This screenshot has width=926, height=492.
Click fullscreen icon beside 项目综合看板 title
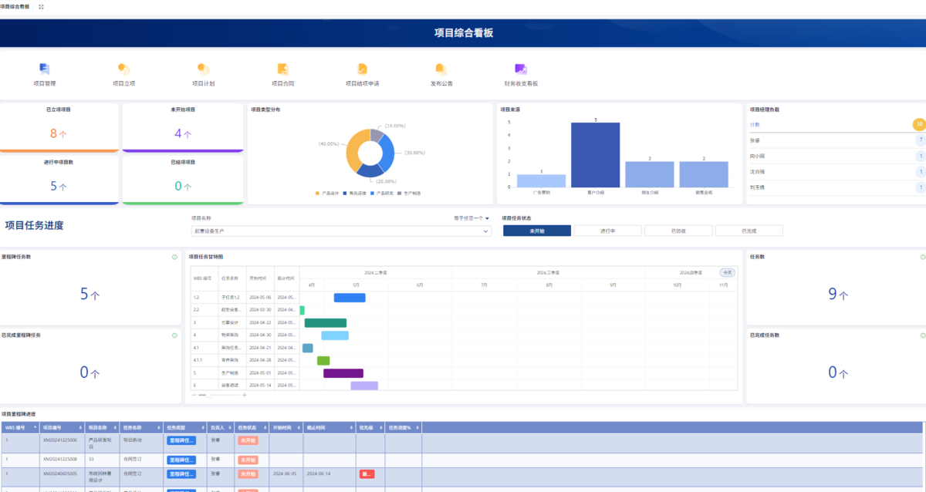point(41,6)
